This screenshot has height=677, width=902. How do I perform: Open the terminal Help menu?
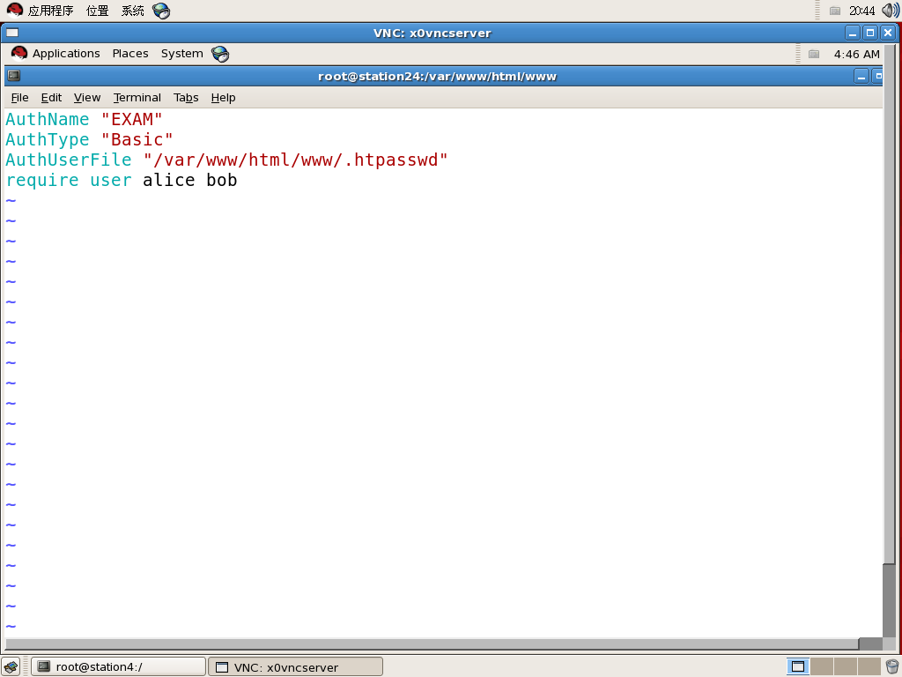coord(223,97)
